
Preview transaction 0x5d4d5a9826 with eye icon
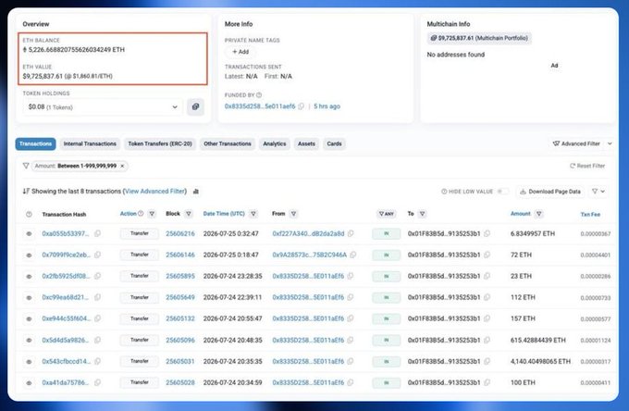[x=29, y=340]
